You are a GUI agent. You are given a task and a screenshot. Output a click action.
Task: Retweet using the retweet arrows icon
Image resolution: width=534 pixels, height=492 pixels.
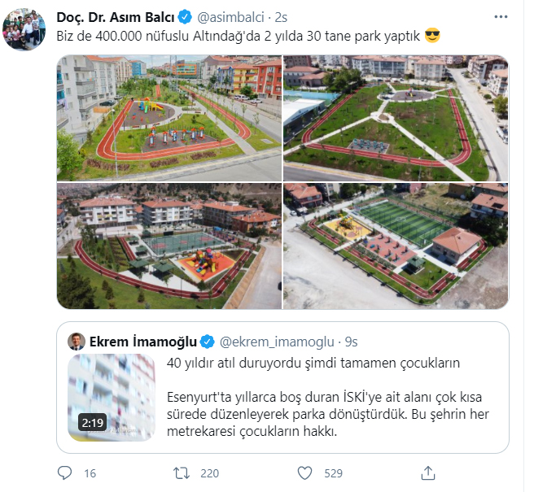point(182,473)
